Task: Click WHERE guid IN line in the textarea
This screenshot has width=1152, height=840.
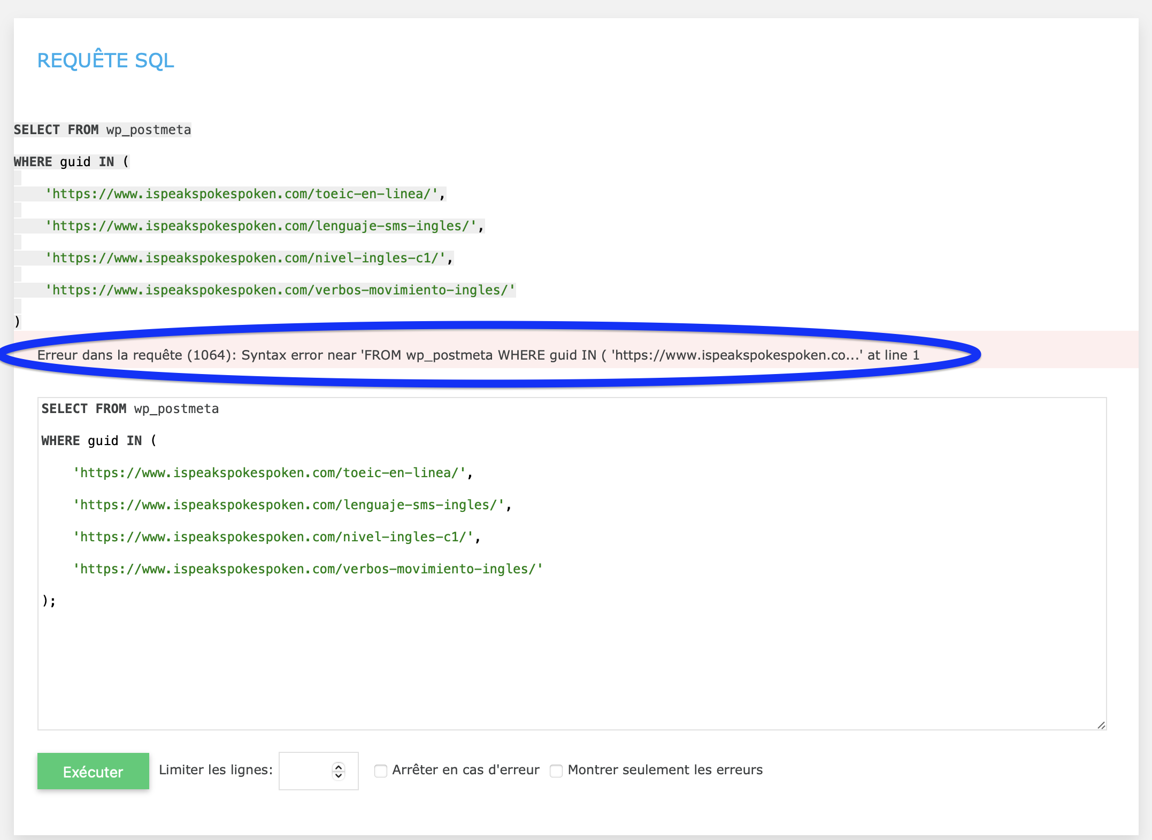Action: coord(99,441)
